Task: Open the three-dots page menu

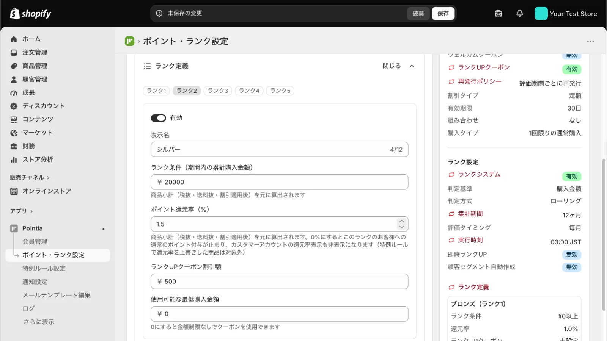Action: 590,41
